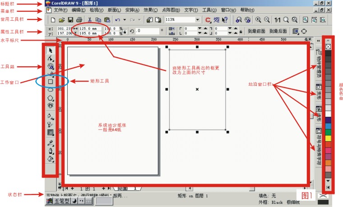
Task: Open the Outline pen tool flyout
Action: pyautogui.click(x=51, y=151)
